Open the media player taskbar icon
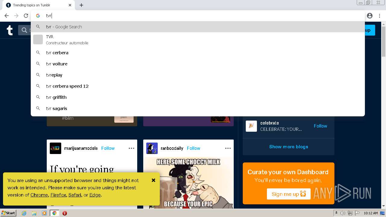This screenshot has width=386, height=217. coord(44,213)
